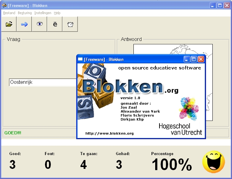The height and width of the screenshot is (179, 232).
Task: Select the alarm clock timer icon
Action: [x=70, y=24]
